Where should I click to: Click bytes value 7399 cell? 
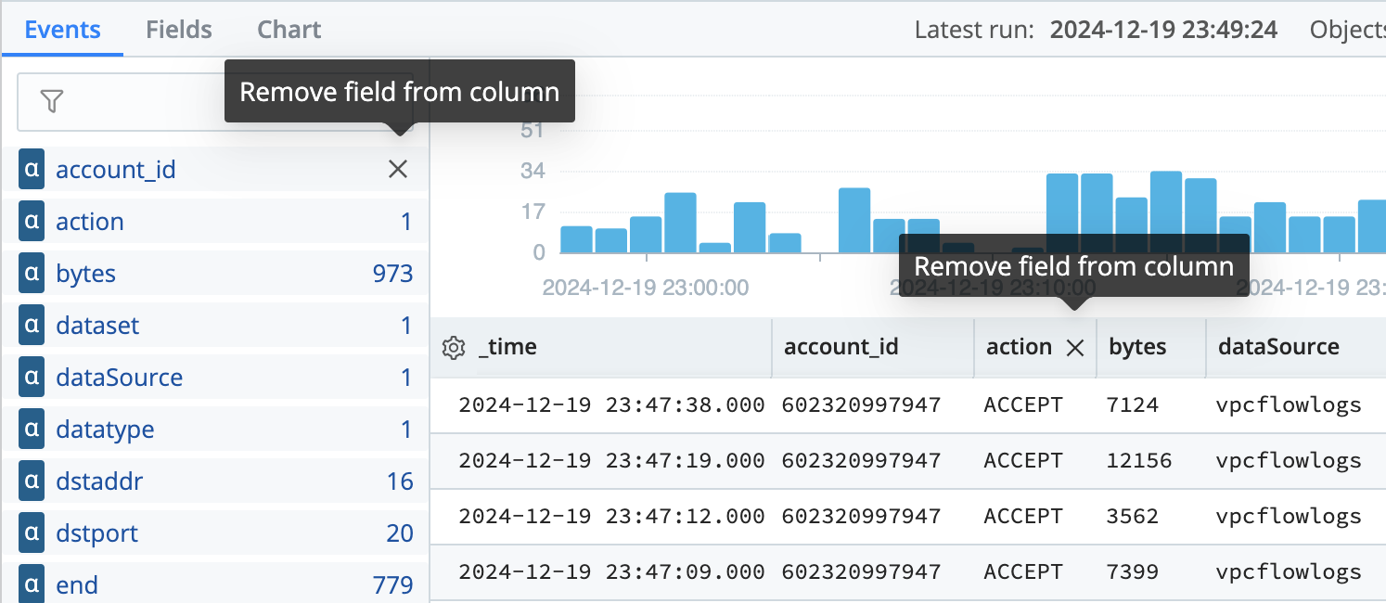point(1133,571)
